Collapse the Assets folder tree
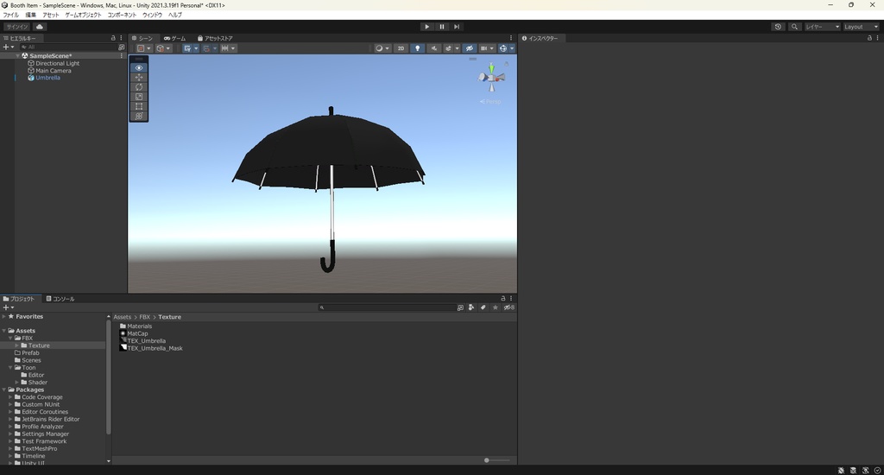The image size is (884, 475). [x=4, y=331]
